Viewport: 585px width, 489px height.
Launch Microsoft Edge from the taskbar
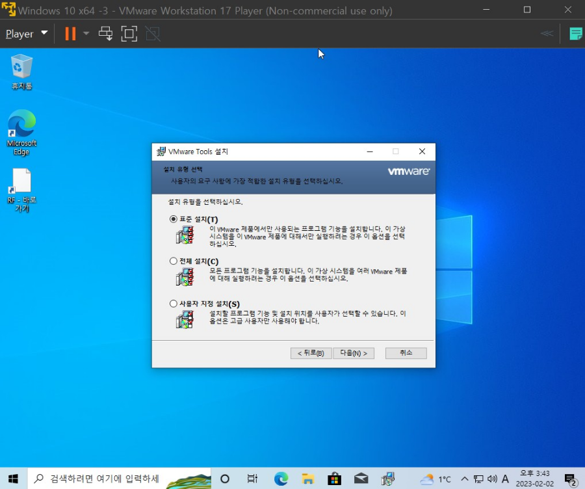tap(281, 479)
